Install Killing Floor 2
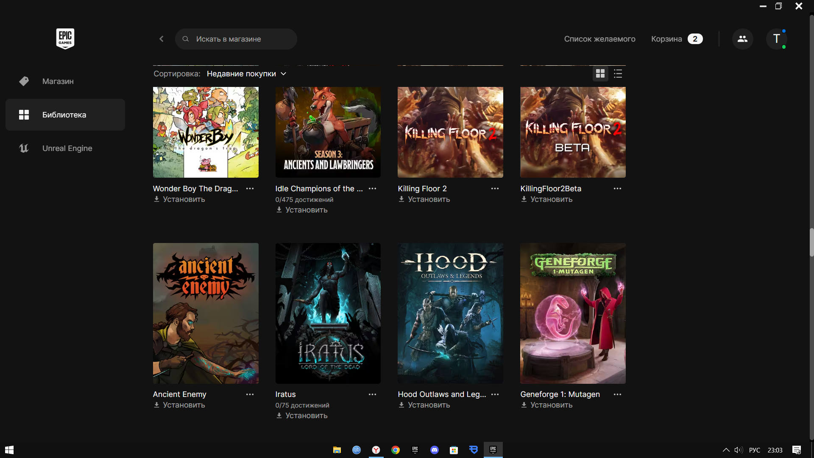Image resolution: width=814 pixels, height=458 pixels. (424, 199)
